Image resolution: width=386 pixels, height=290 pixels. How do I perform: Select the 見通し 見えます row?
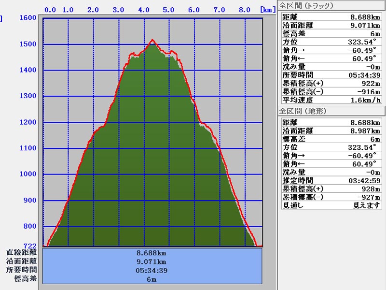pos(331,205)
